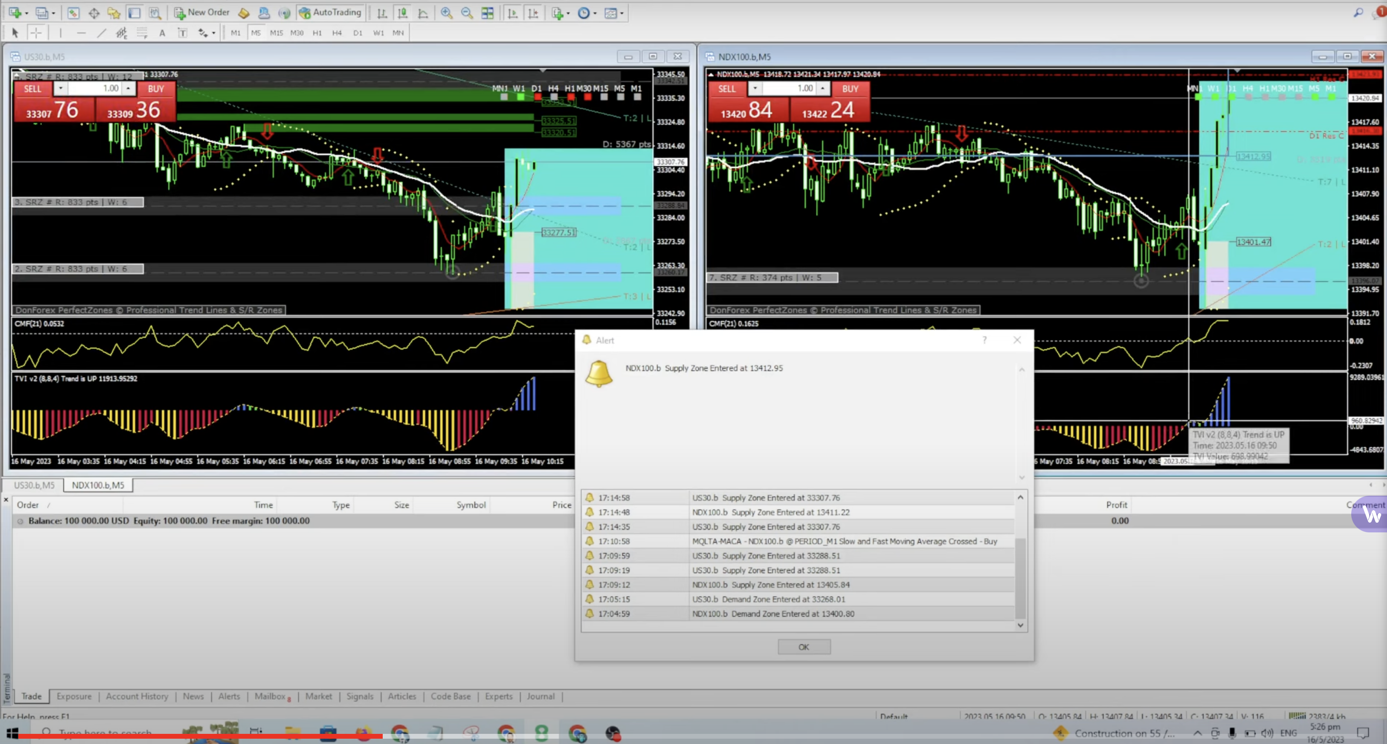
Task: Select the text label 'T' tool
Action: point(183,33)
